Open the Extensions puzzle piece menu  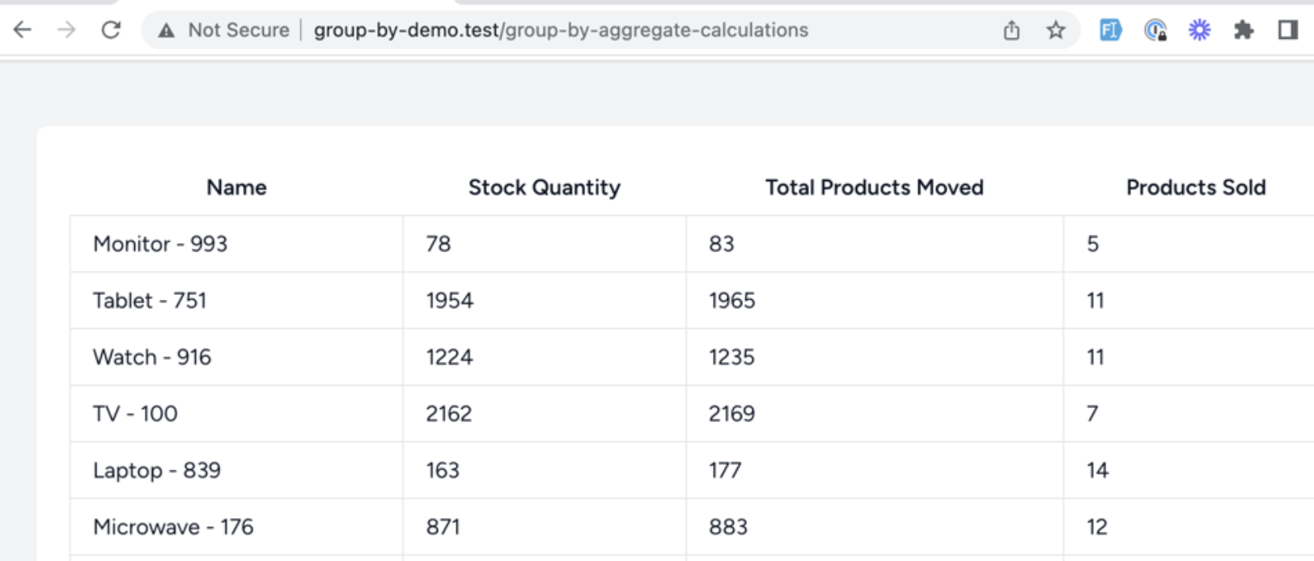[x=1244, y=31]
